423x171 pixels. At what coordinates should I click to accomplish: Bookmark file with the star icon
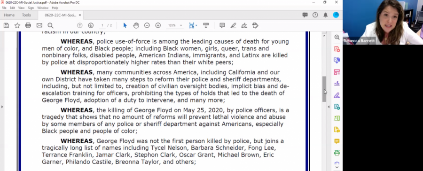pos(17,26)
